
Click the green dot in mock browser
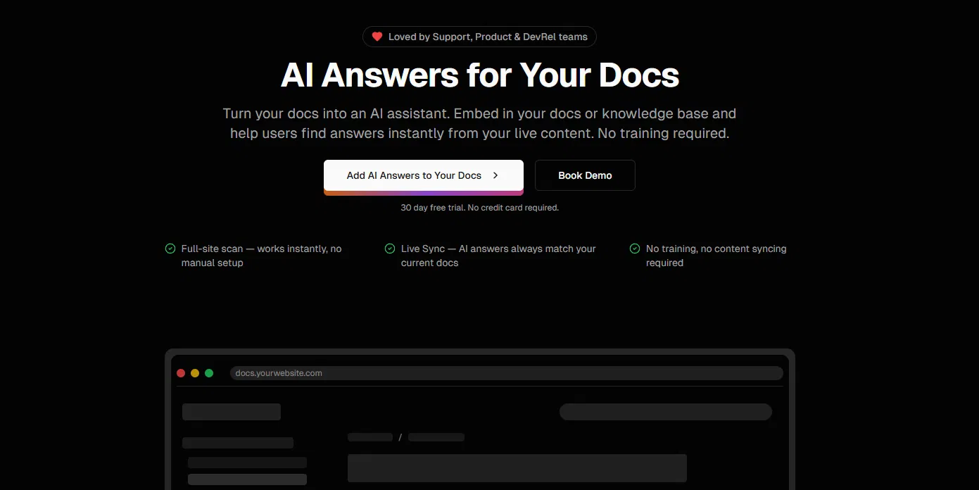pos(209,373)
